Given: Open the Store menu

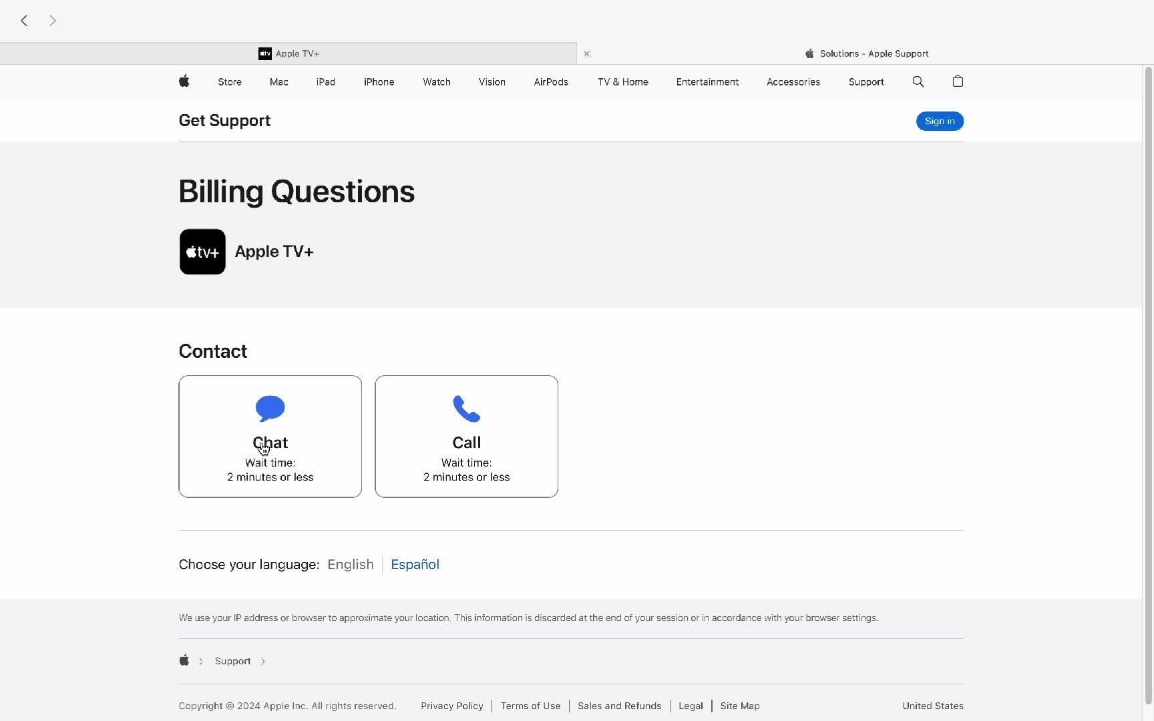Looking at the screenshot, I should coord(230,82).
